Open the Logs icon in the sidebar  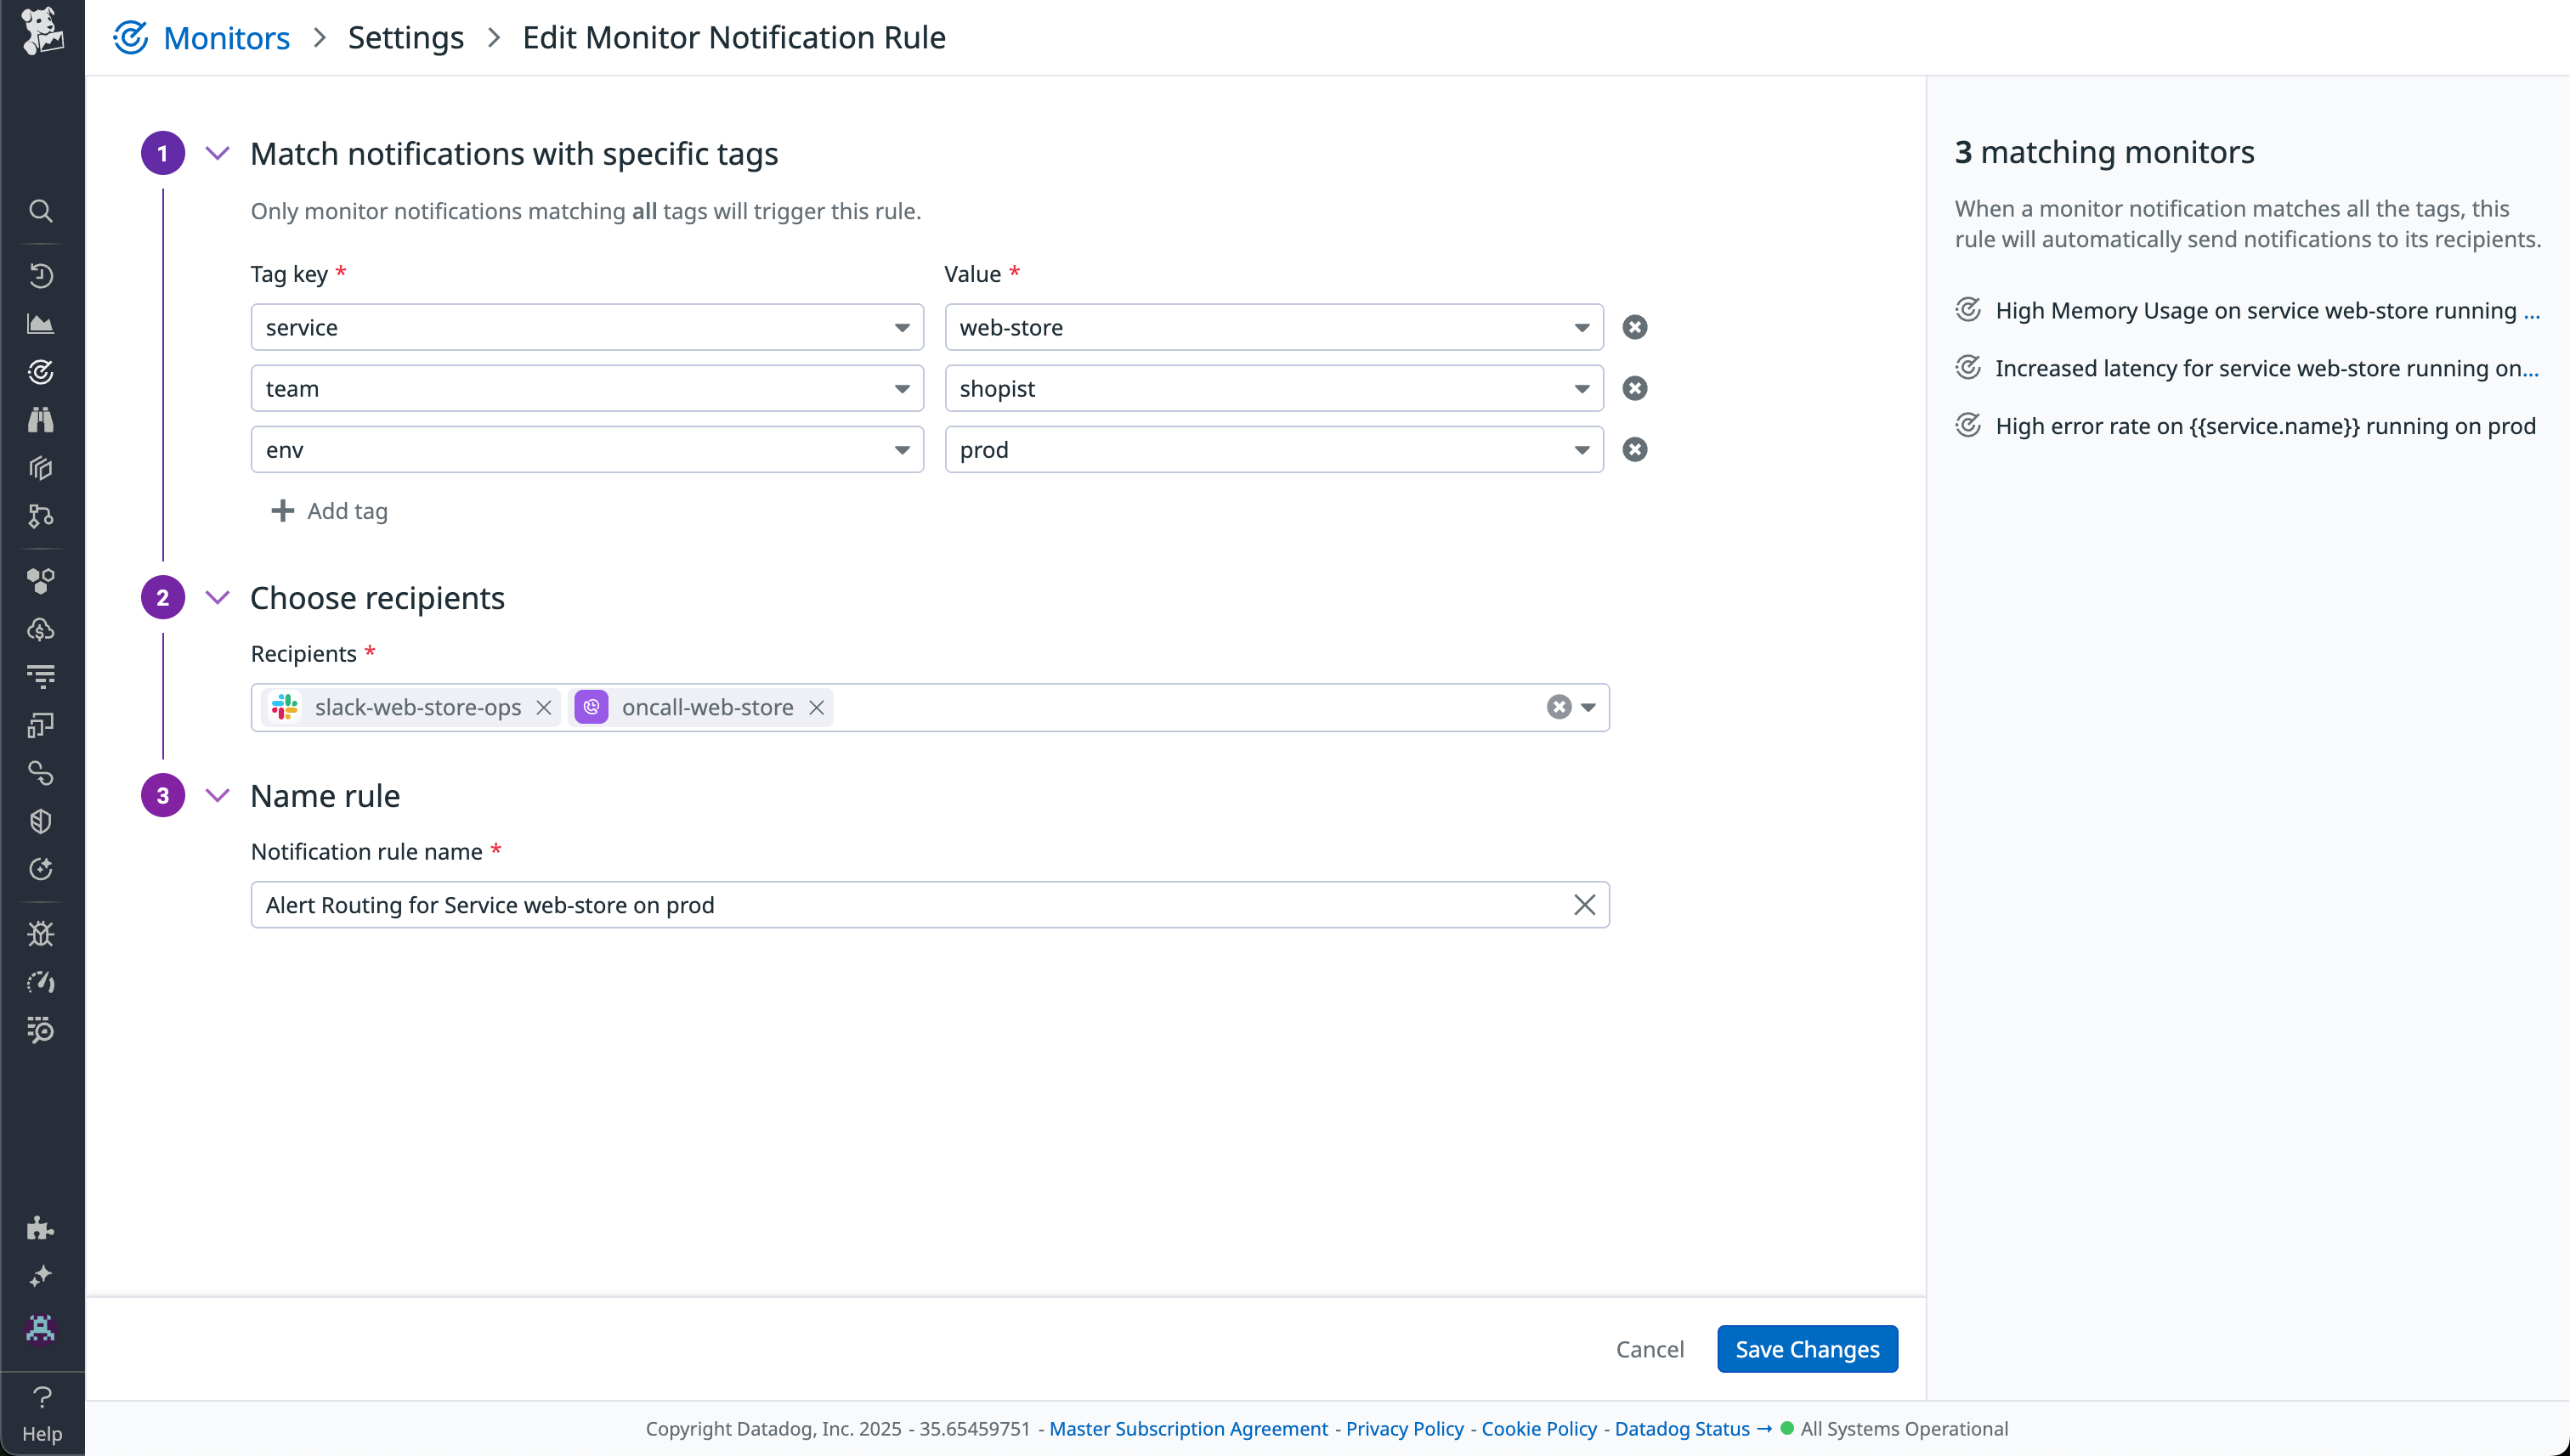pyautogui.click(x=41, y=675)
